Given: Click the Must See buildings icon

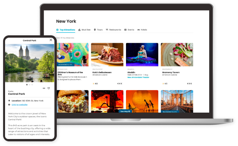Looking at the screenshot, I should coord(79,30).
